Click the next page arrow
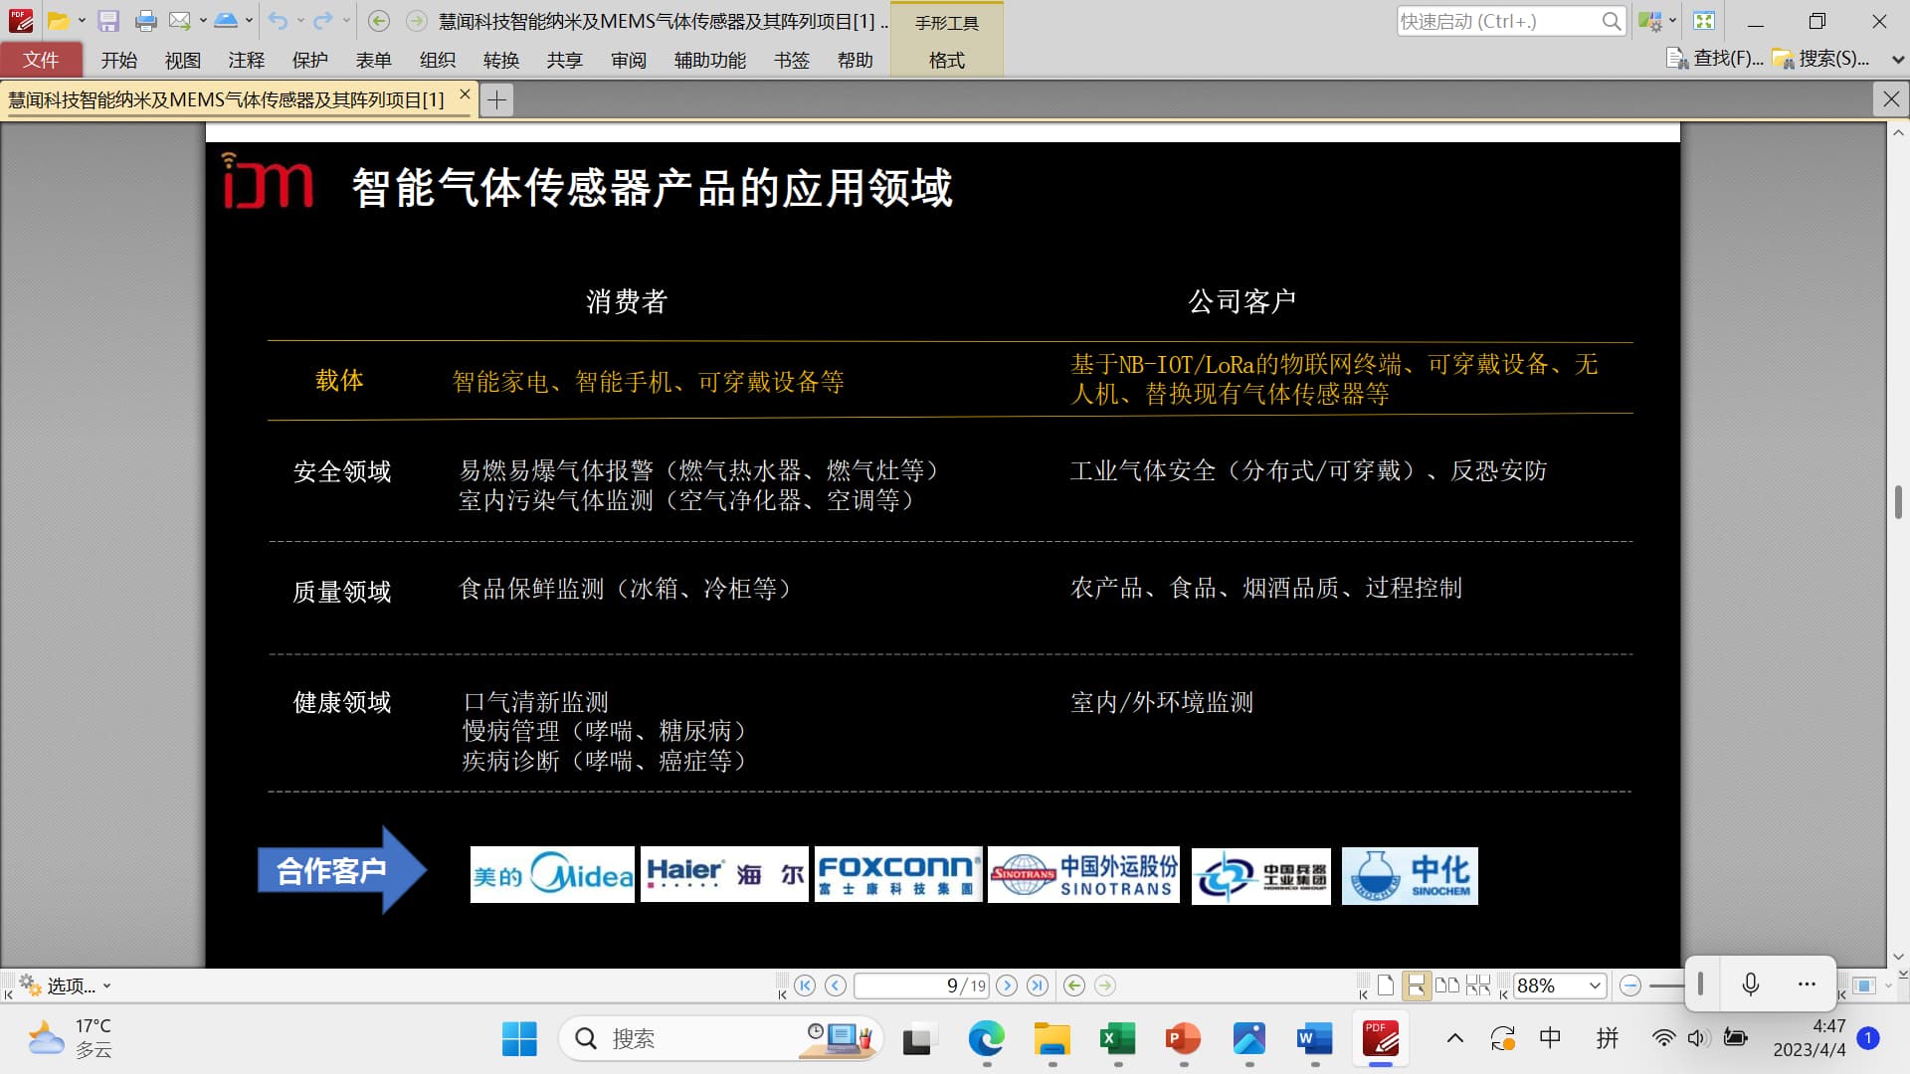This screenshot has width=1910, height=1074. tap(1007, 985)
